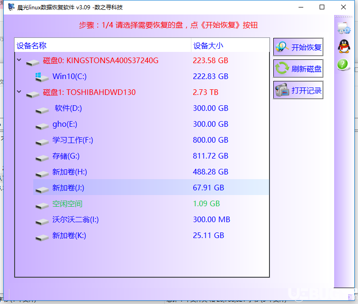Screen dimensions: 358x304
Task: Close the recovery software window
Action: [x=343, y=7]
